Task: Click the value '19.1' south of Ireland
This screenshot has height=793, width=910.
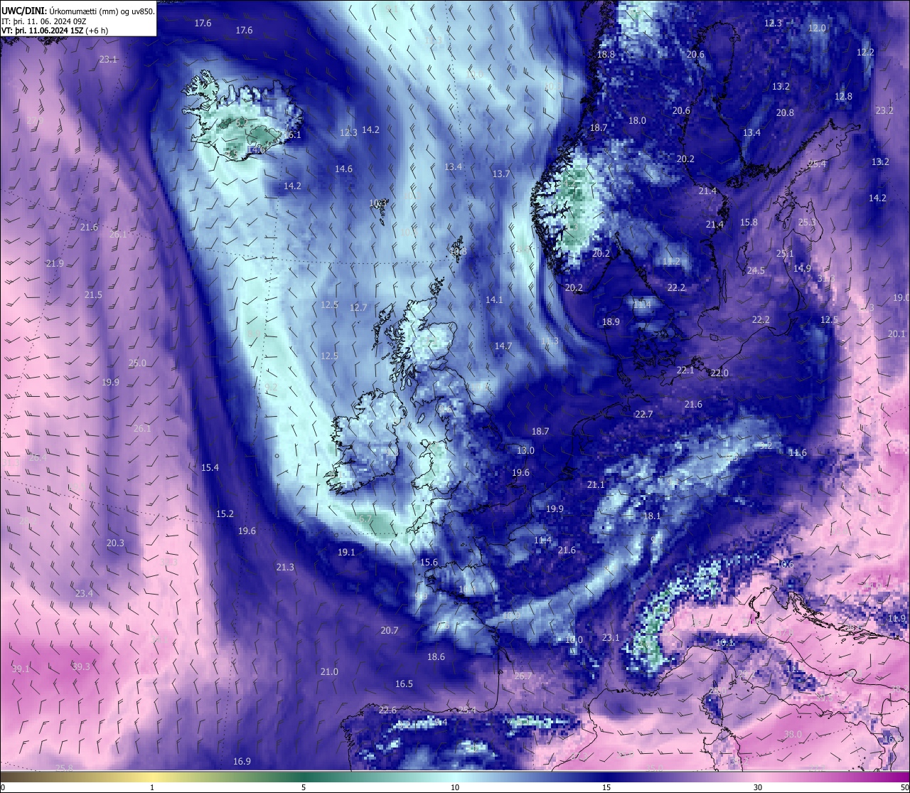Action: click(x=346, y=553)
